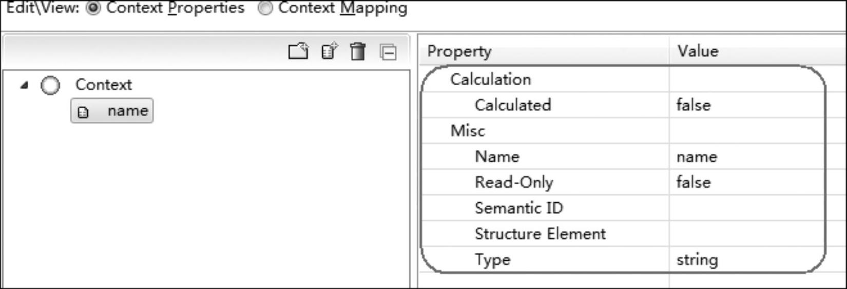Click the Structure Element value cell
Viewport: 847px width, 289px height.
[x=744, y=234]
